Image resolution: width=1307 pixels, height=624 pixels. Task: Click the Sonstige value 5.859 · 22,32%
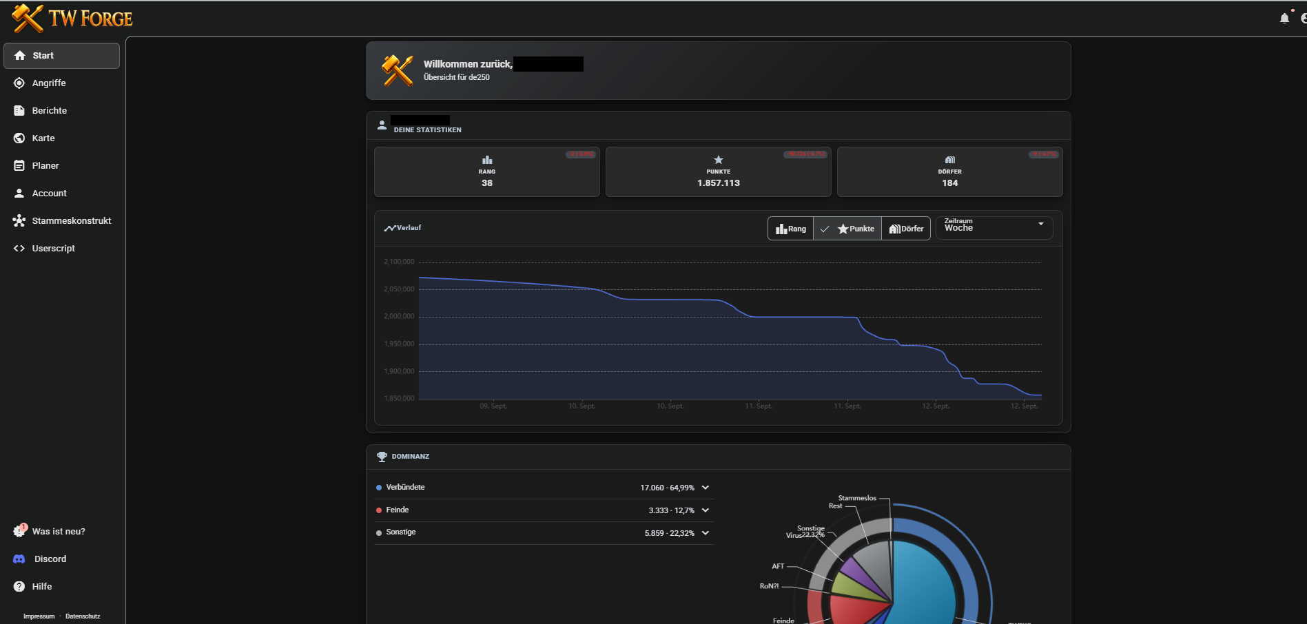(x=669, y=533)
